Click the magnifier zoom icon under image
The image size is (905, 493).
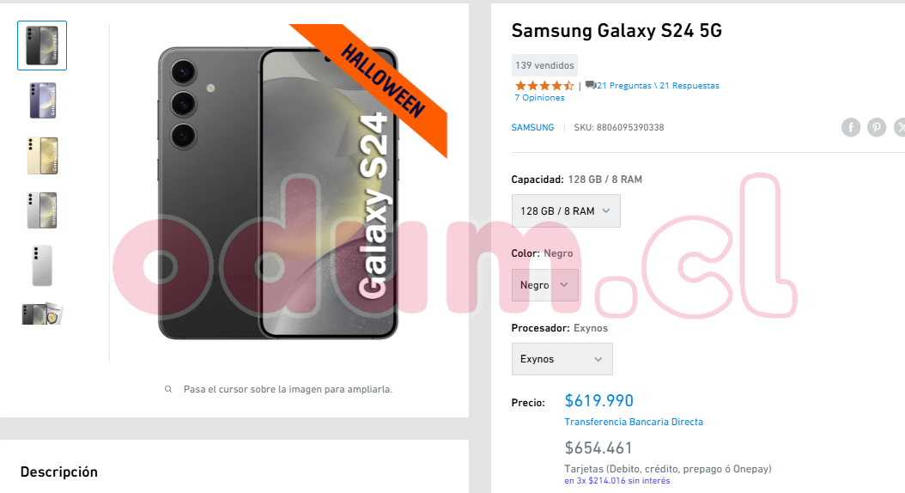coord(168,389)
